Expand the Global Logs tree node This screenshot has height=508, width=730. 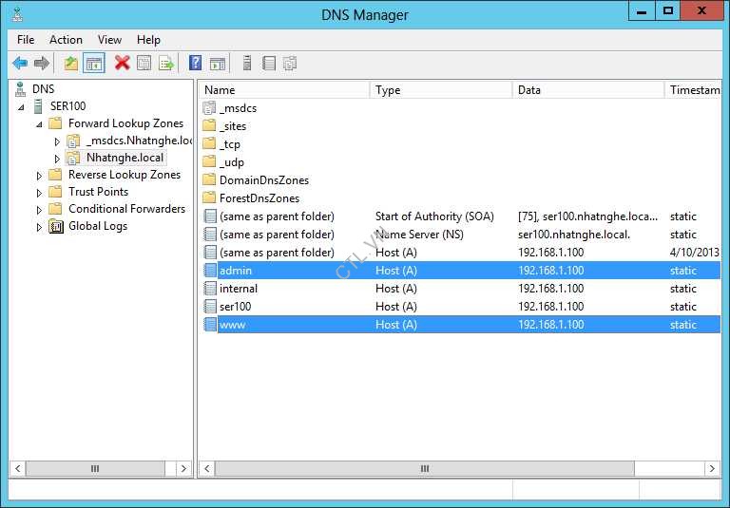pyautogui.click(x=40, y=227)
